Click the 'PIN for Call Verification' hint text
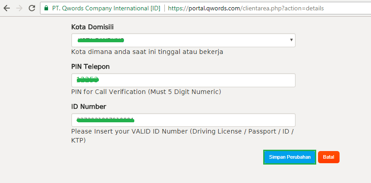The width and height of the screenshot is (371, 183). coord(146,92)
